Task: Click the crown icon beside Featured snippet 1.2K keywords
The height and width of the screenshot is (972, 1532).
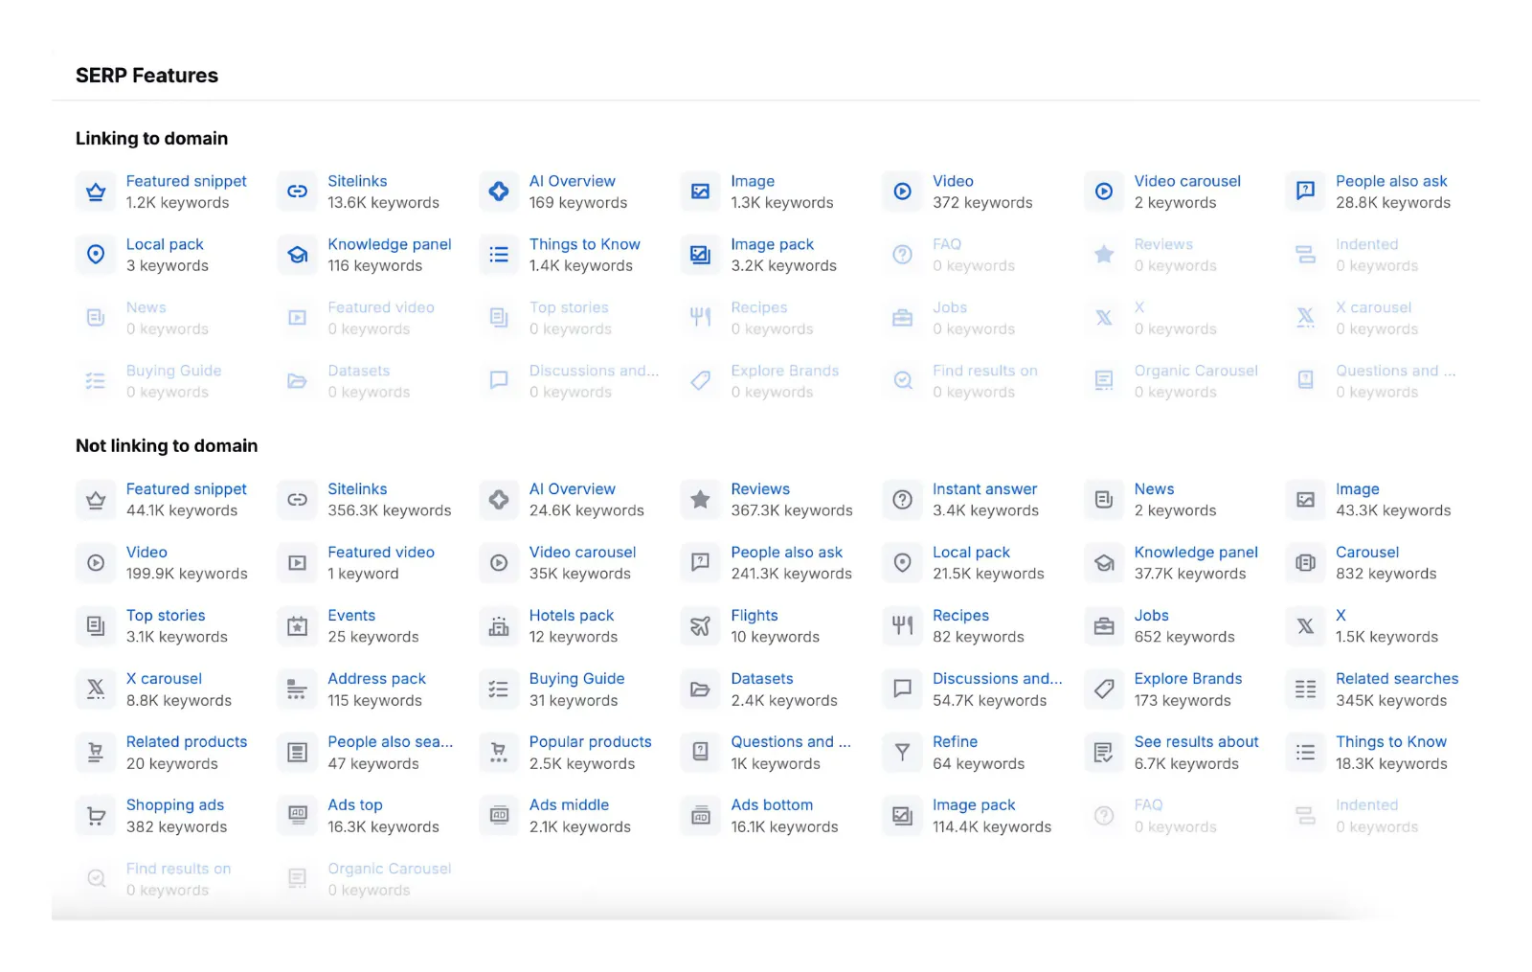Action: pyautogui.click(x=96, y=192)
